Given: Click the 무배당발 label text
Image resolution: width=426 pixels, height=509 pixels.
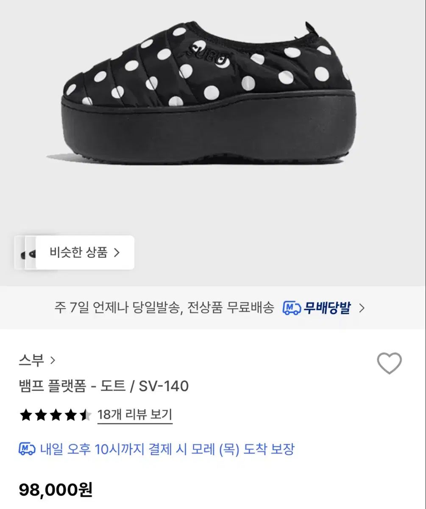Looking at the screenshot, I should tap(327, 308).
